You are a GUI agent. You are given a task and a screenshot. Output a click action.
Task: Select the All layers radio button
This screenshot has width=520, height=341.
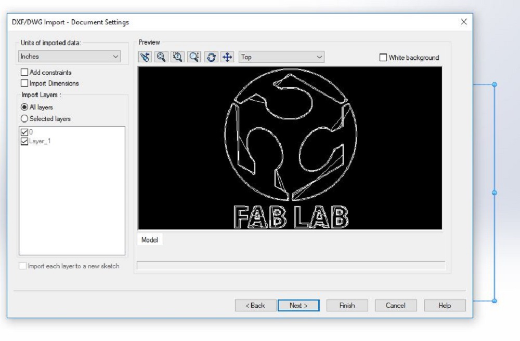24,107
